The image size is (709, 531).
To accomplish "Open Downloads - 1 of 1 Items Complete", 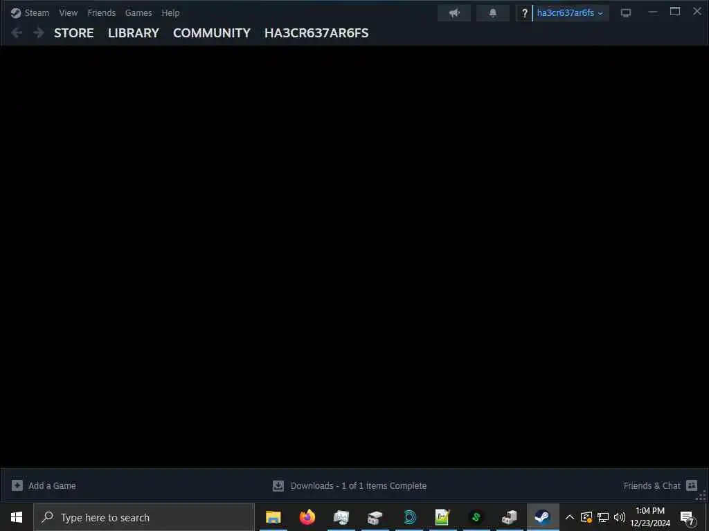I will click(x=359, y=486).
